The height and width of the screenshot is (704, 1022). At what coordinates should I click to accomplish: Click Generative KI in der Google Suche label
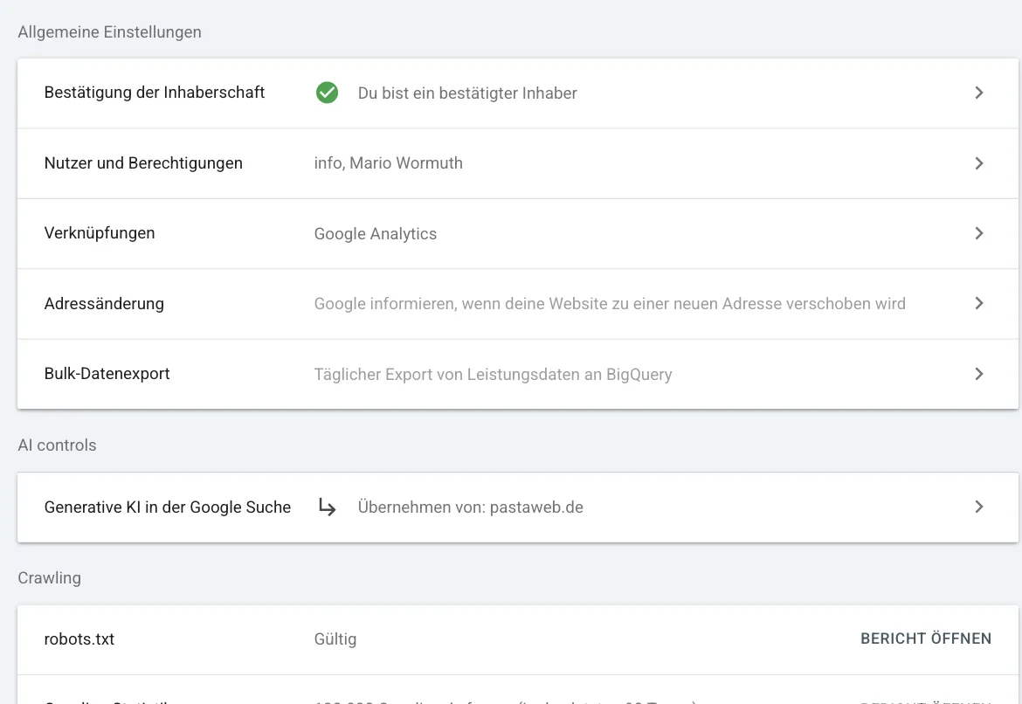(x=168, y=507)
